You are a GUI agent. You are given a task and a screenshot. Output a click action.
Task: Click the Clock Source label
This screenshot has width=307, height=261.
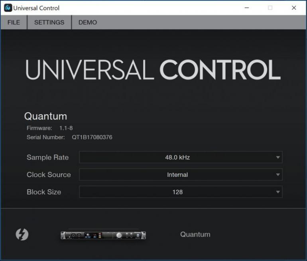pyautogui.click(x=49, y=174)
